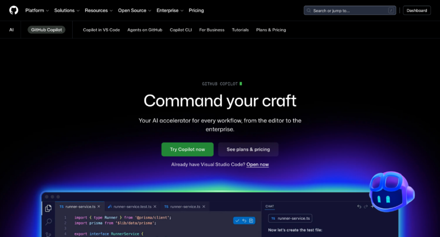Click the GitHub Octocat logo
The height and width of the screenshot is (237, 440).
(14, 10)
